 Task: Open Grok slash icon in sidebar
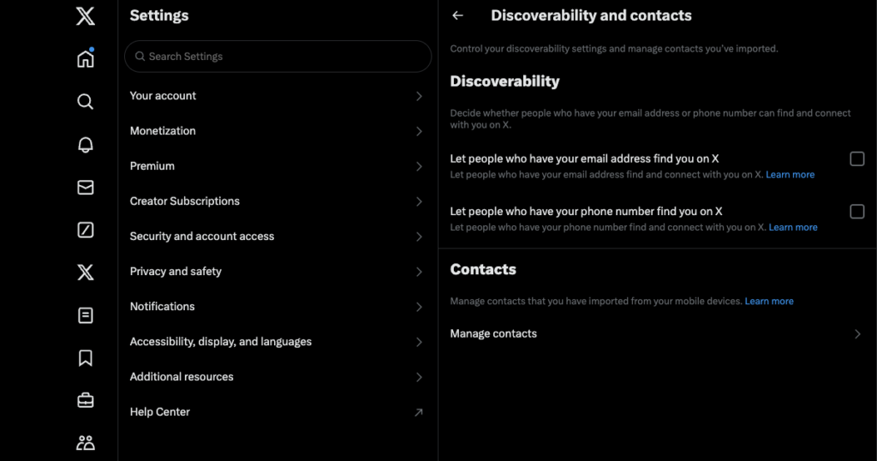tap(86, 230)
